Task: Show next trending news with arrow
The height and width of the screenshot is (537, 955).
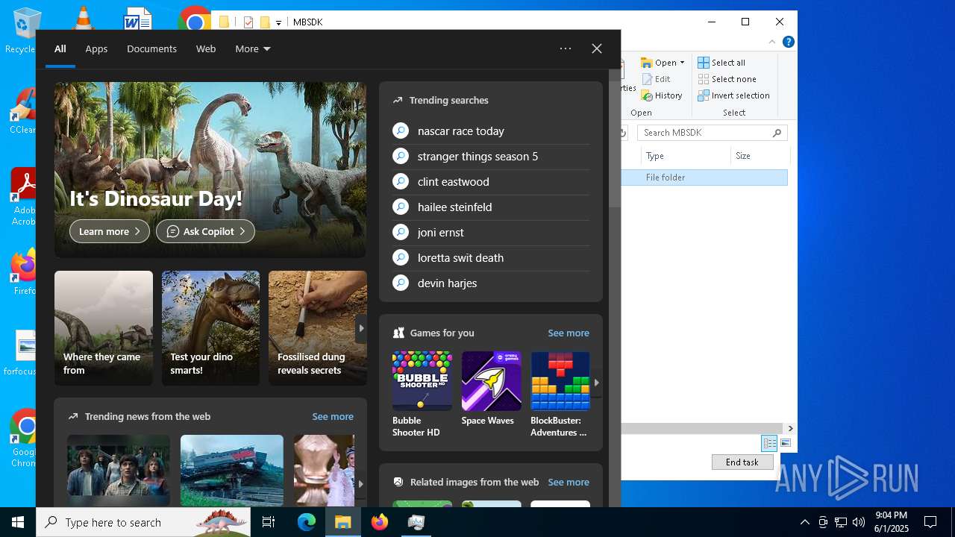Action: click(361, 483)
